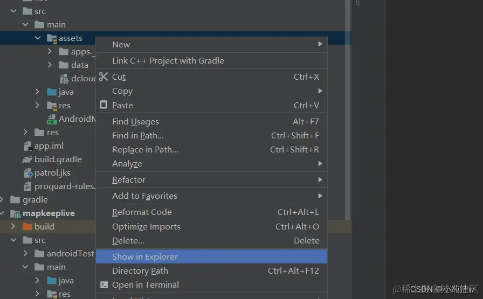Select the mapkeeplive module
Viewport: 483px width, 299px height.
pyautogui.click(x=49, y=213)
